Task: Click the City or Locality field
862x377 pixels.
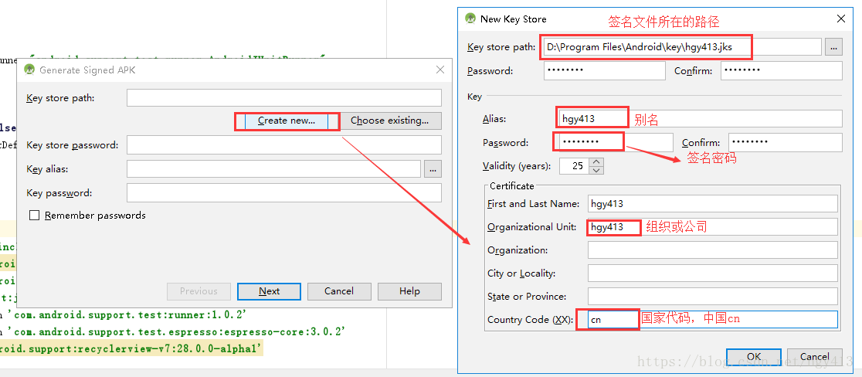Action: coord(712,273)
